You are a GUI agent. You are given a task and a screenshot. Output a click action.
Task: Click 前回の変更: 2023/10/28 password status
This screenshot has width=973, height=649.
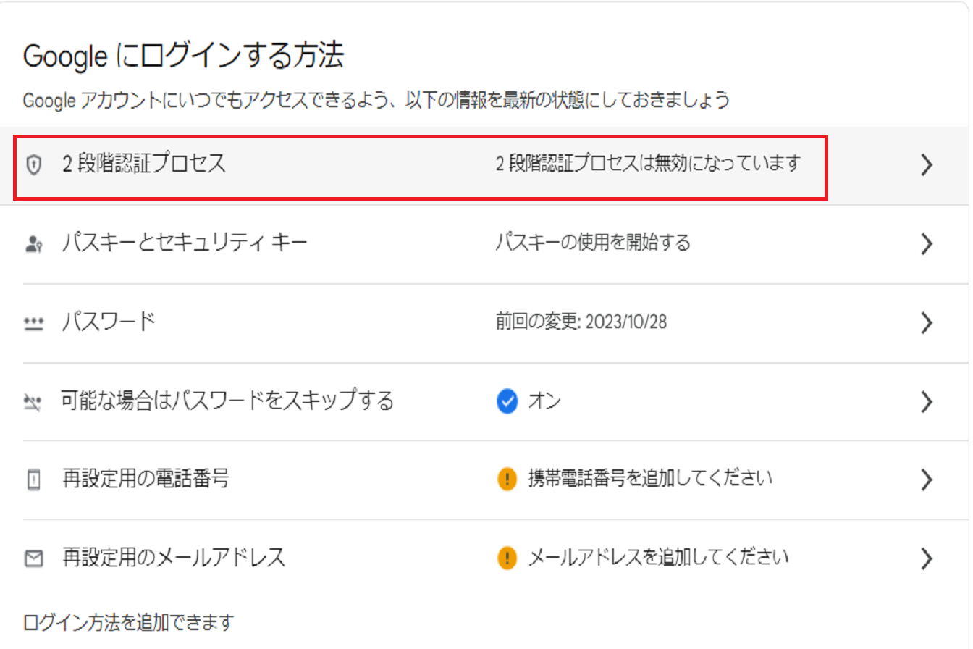click(x=581, y=322)
